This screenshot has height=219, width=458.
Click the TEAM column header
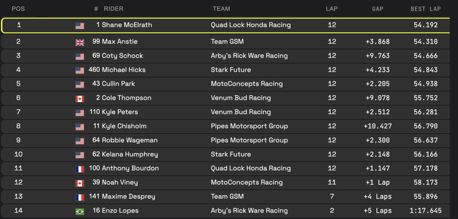221,9
